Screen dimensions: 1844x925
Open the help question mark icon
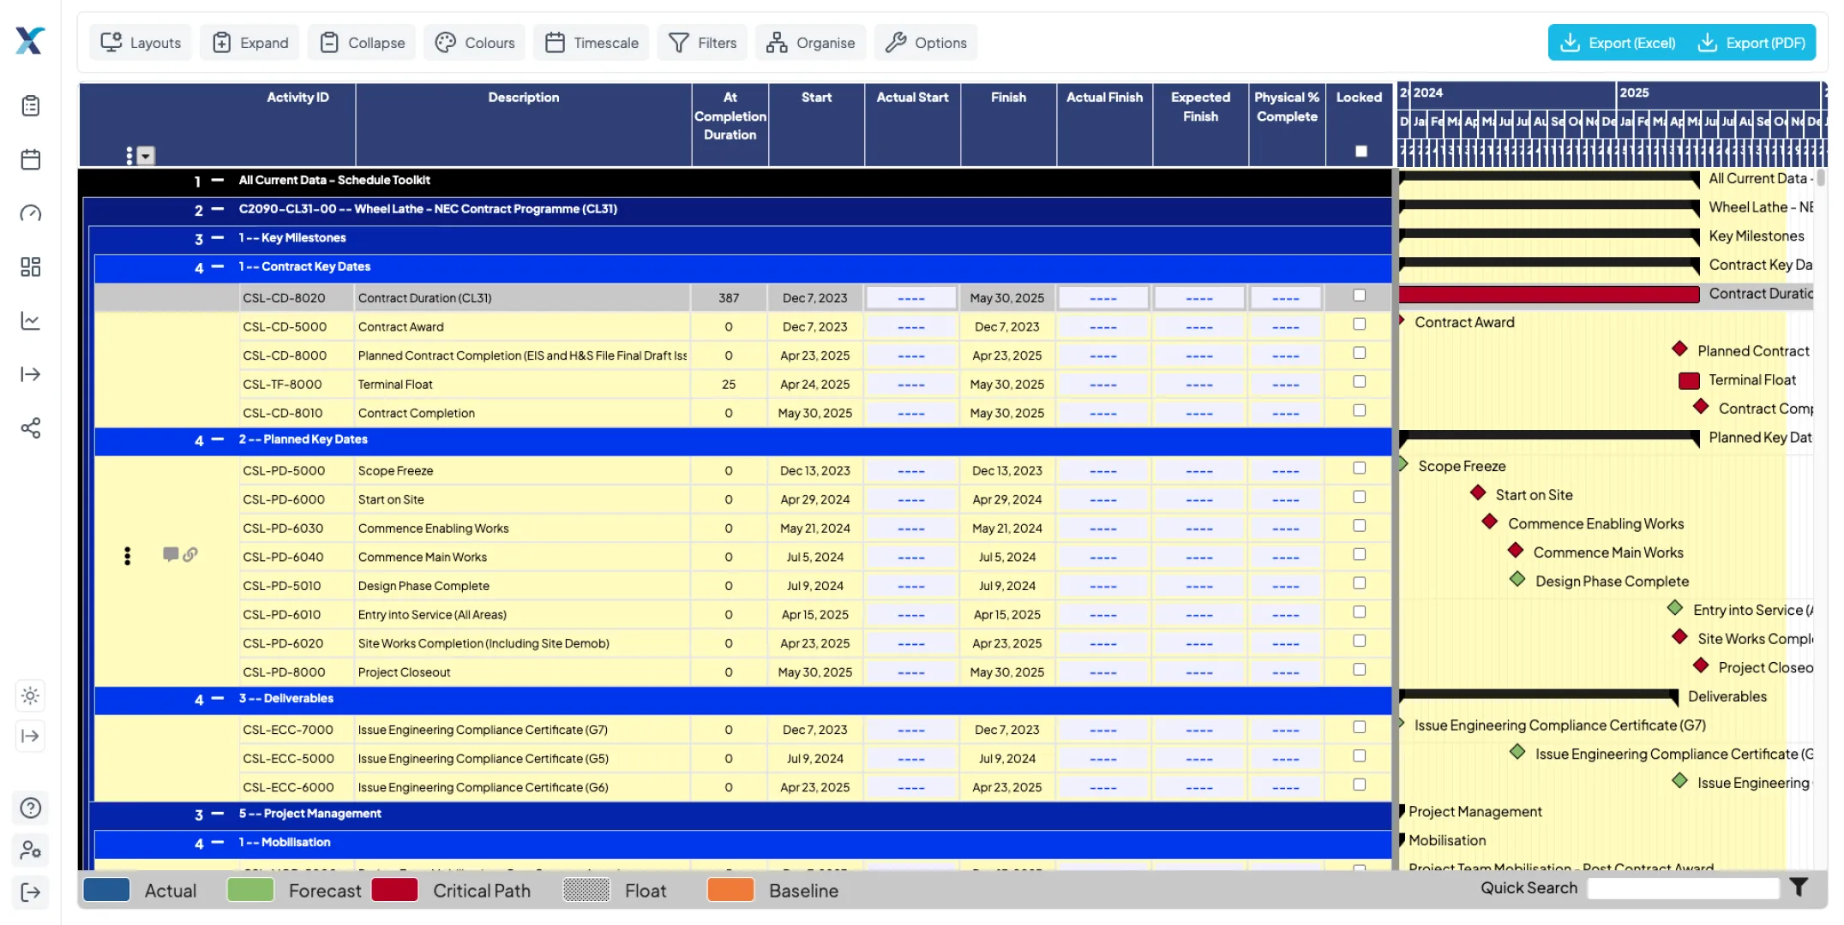click(31, 808)
